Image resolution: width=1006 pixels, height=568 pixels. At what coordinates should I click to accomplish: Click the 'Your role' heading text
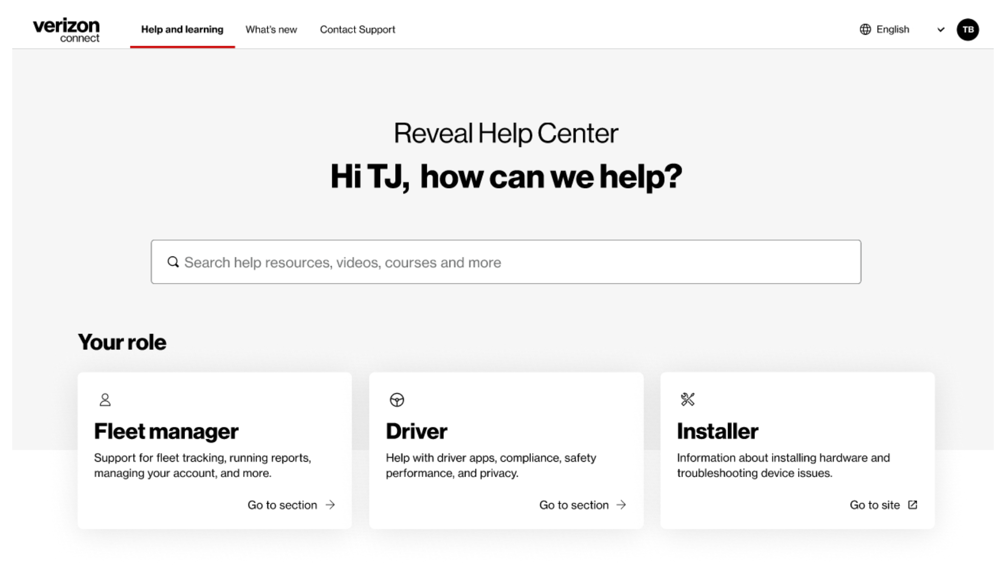122,342
